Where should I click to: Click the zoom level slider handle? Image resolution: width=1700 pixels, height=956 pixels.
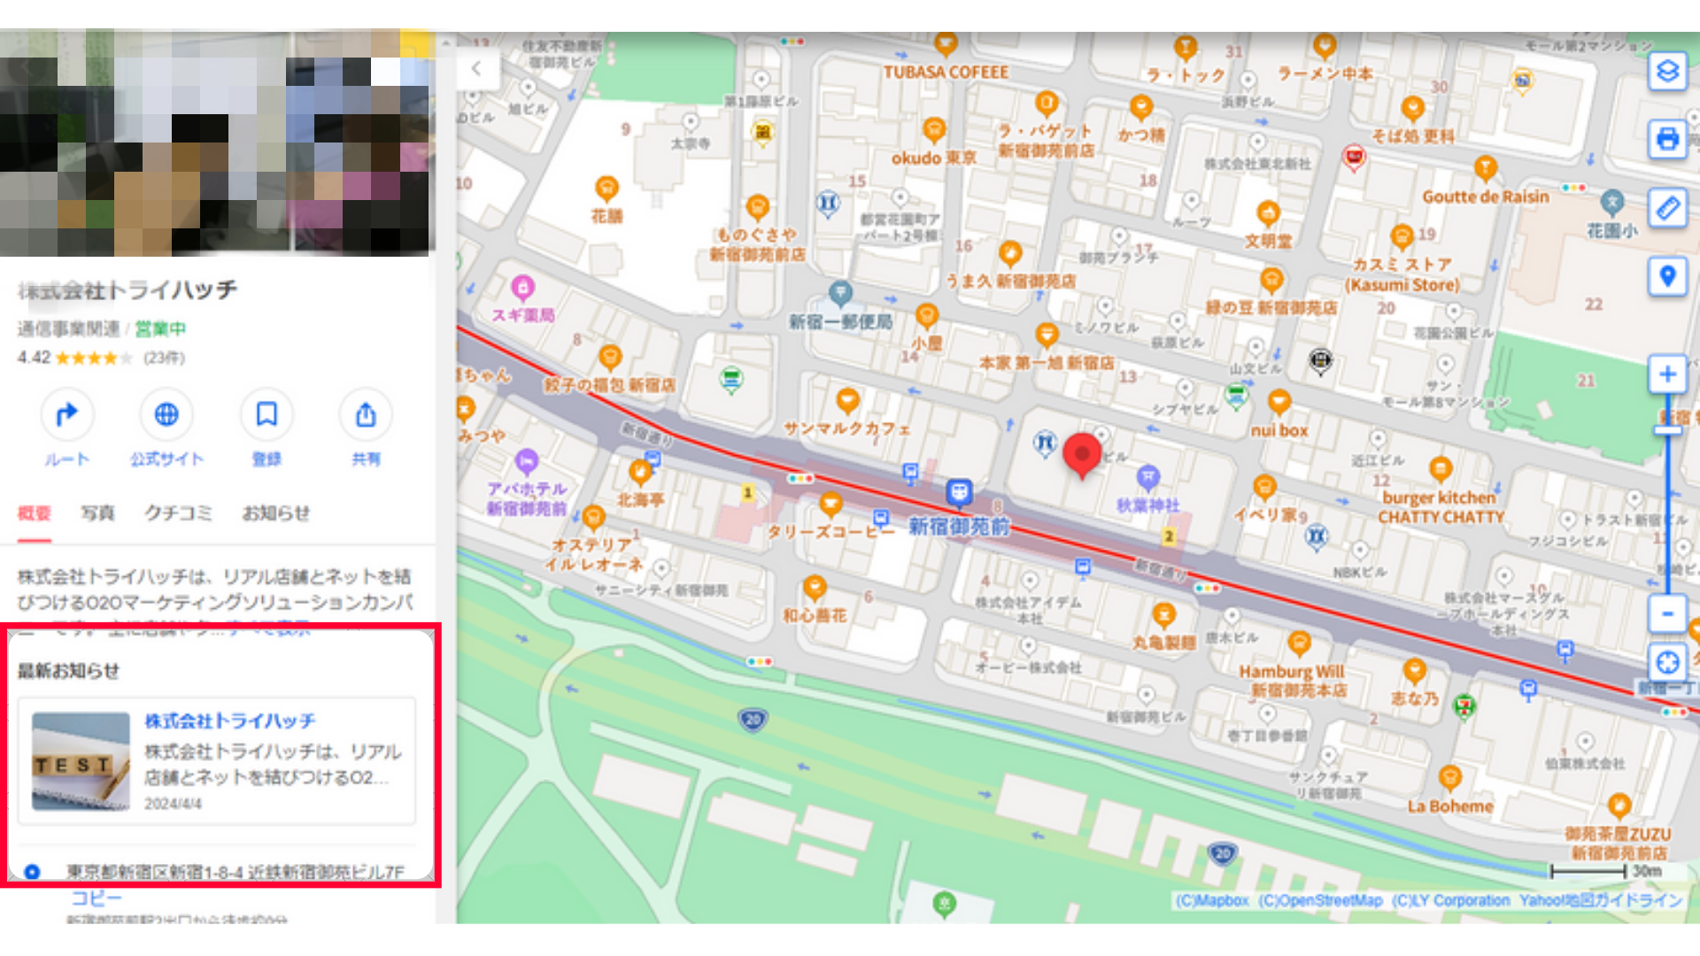click(1668, 430)
